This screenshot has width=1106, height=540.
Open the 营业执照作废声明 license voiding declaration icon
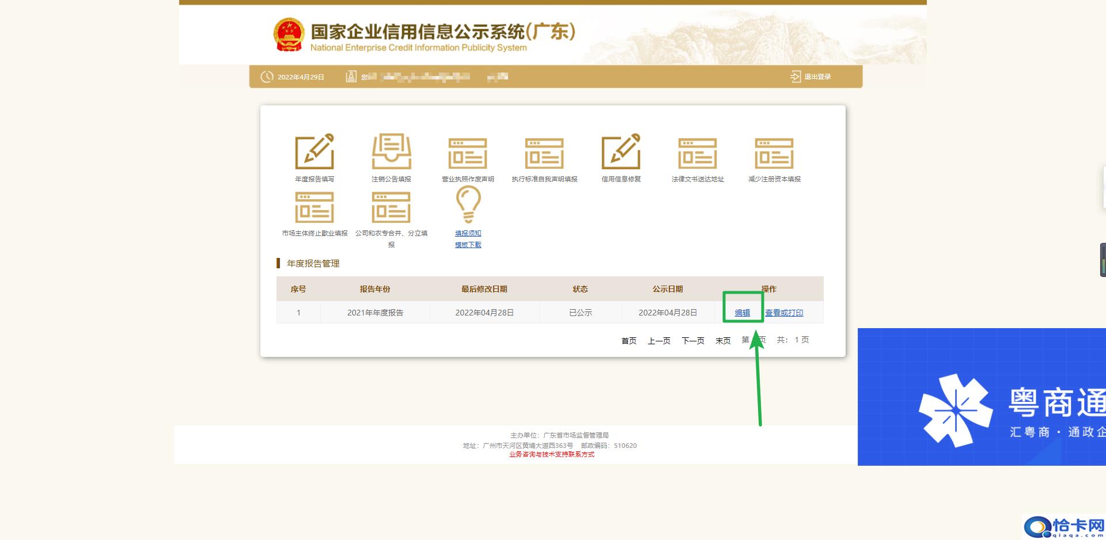click(x=468, y=154)
